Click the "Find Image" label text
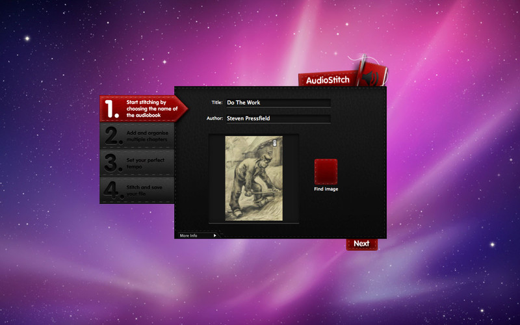This screenshot has height=325, width=520. pos(326,189)
